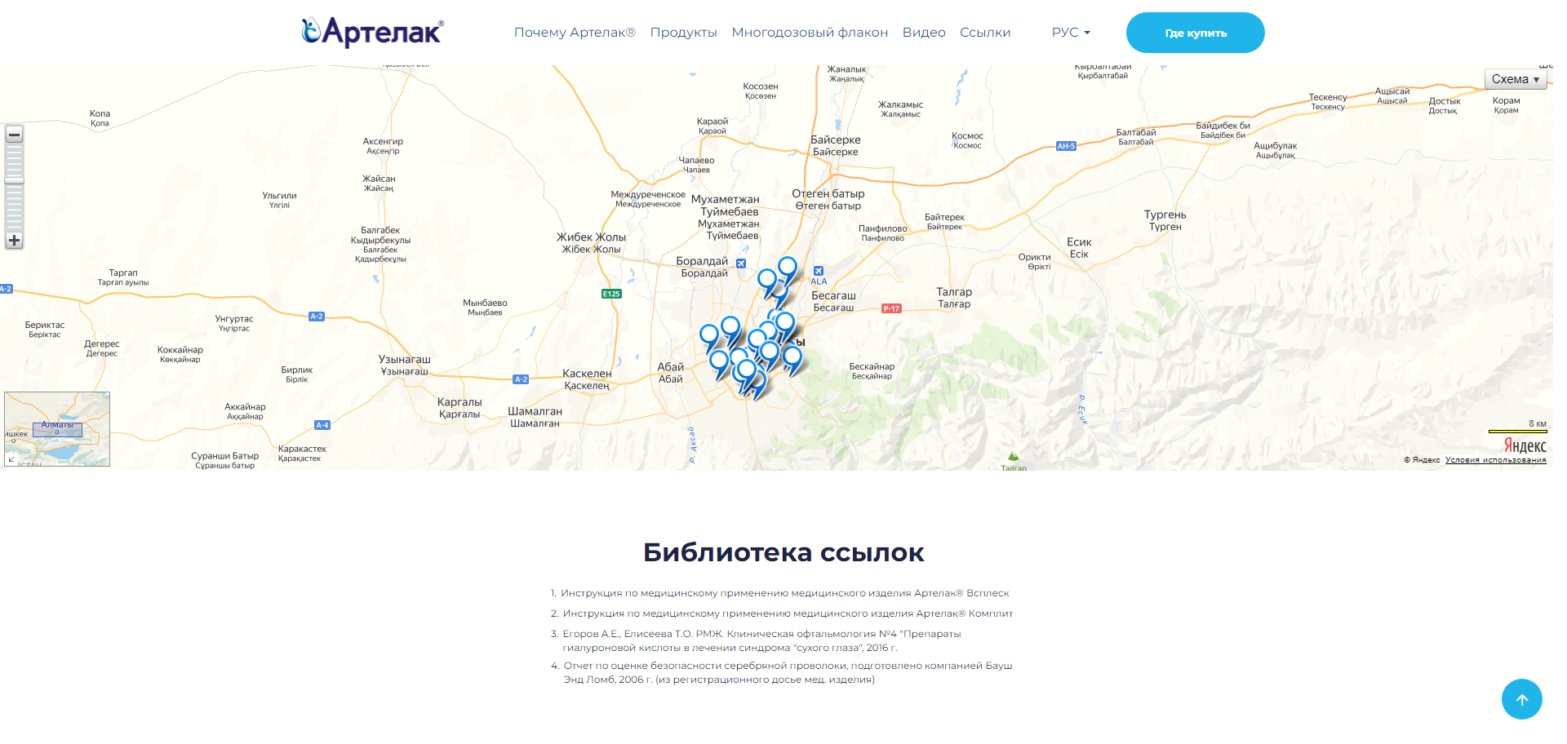Go to Многодозовый флакон page
This screenshot has width=1567, height=744.
tap(810, 33)
